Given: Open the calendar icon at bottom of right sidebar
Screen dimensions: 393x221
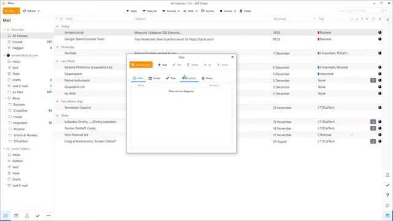Looking at the screenshot, I should coord(387,215).
